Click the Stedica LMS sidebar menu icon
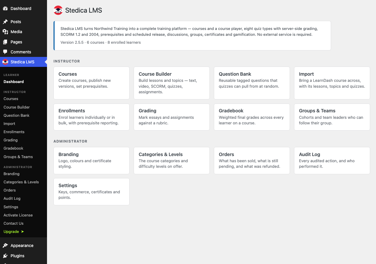Image resolution: width=376 pixels, height=264 pixels. click(5, 62)
